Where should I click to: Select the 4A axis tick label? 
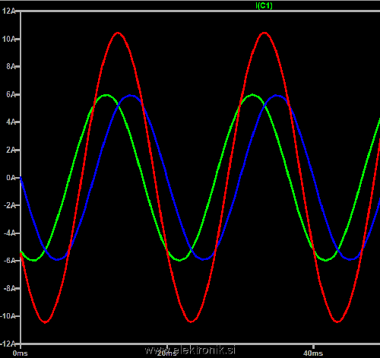[x=11, y=122]
